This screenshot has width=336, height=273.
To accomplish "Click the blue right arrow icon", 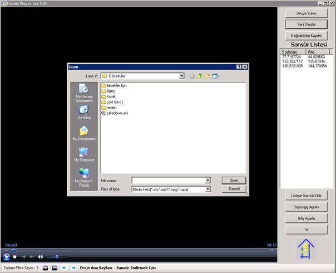I will pos(73,267).
